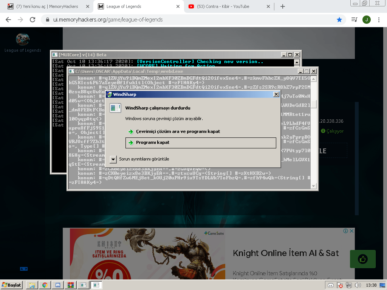Click the Çalışıyor status indicator
387x290 pixels.
(x=332, y=131)
